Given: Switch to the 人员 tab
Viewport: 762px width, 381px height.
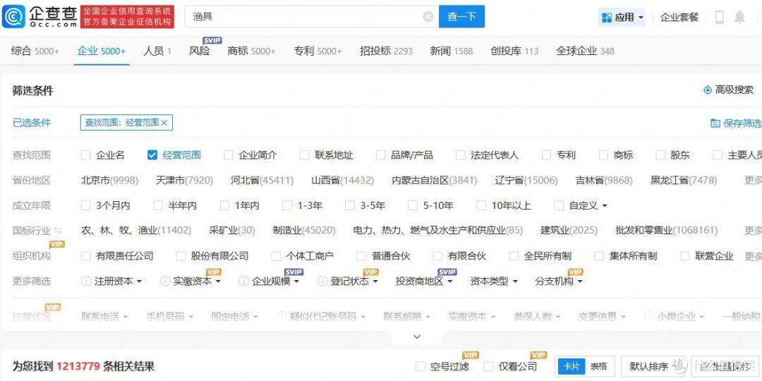Looking at the screenshot, I should point(157,51).
